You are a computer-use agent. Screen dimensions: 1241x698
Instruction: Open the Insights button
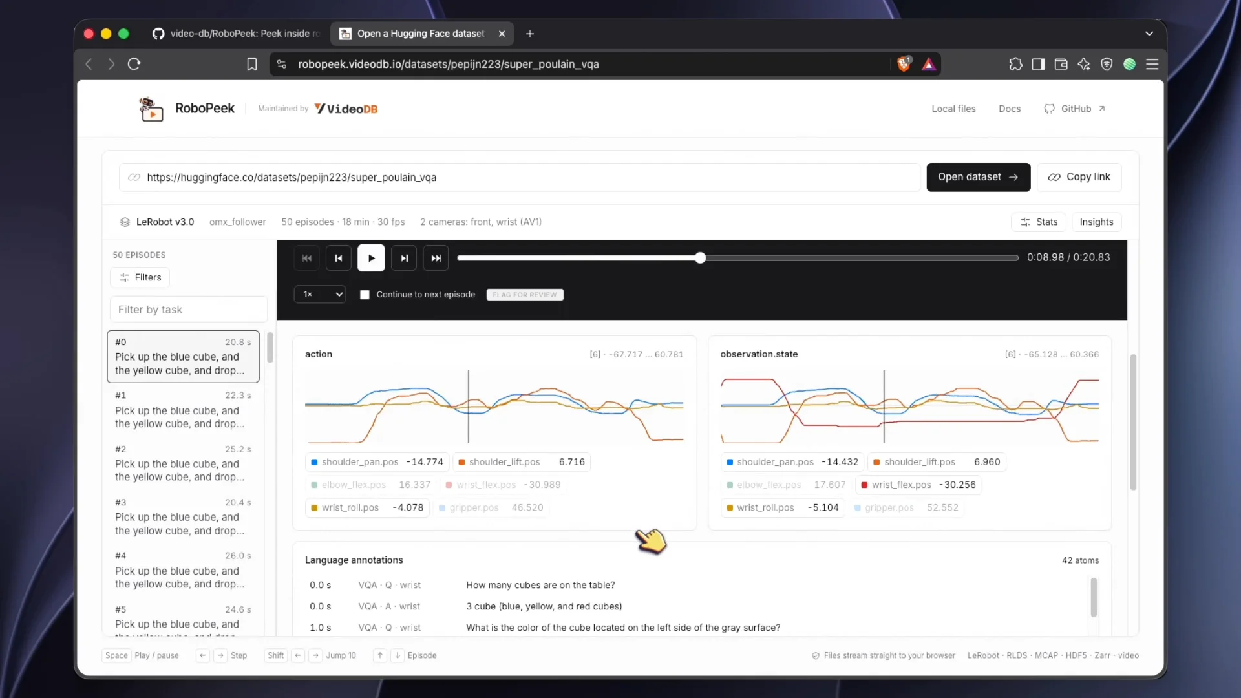tap(1096, 222)
